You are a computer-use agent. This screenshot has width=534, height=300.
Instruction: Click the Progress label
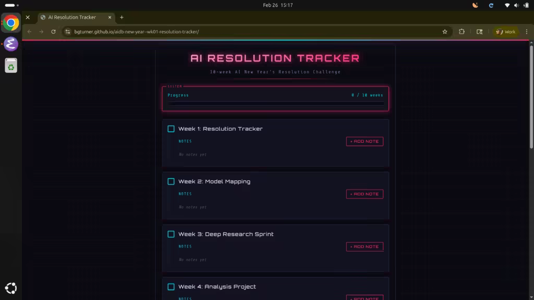coord(178,95)
